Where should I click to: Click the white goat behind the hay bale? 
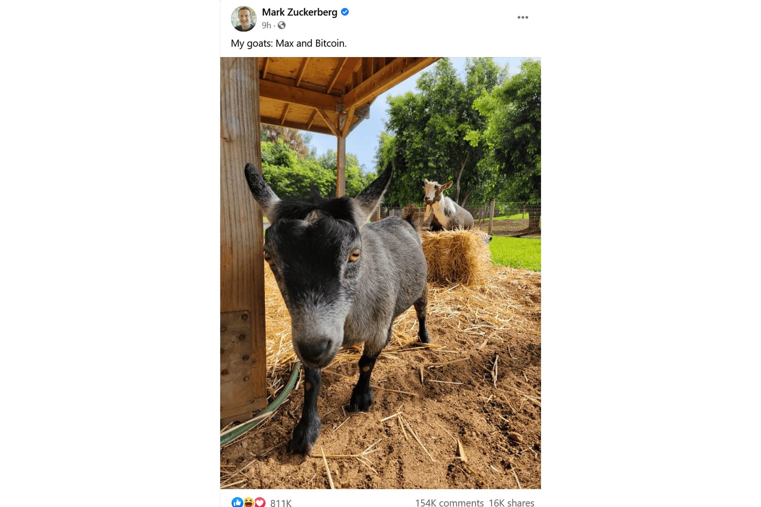pyautogui.click(x=446, y=208)
